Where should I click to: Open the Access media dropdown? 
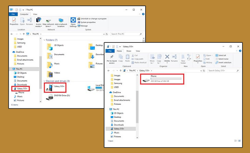click(39, 25)
